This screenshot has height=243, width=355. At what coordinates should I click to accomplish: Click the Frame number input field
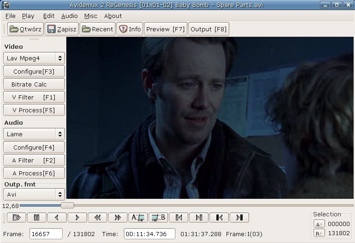pyautogui.click(x=46, y=234)
